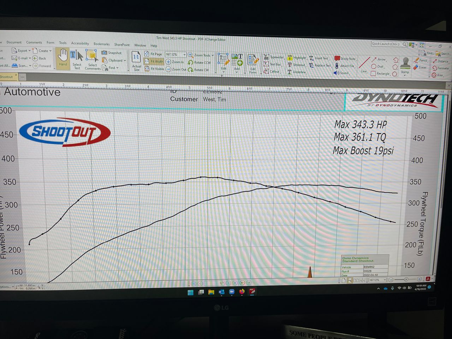This screenshot has width=452, height=339.
Task: Take a Snapshot of the page
Action: pyautogui.click(x=112, y=53)
